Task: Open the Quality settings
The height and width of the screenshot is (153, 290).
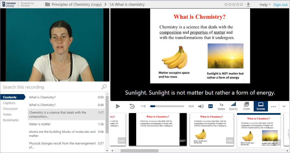Action: 234,106
